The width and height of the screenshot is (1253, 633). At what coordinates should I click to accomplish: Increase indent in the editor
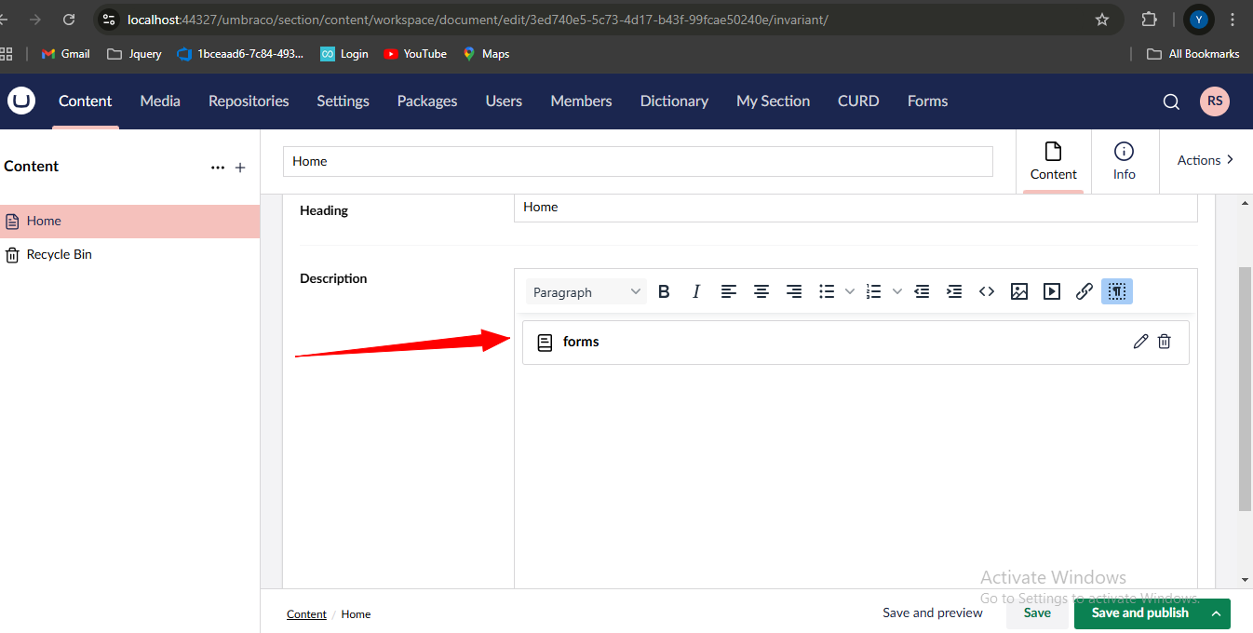click(954, 291)
